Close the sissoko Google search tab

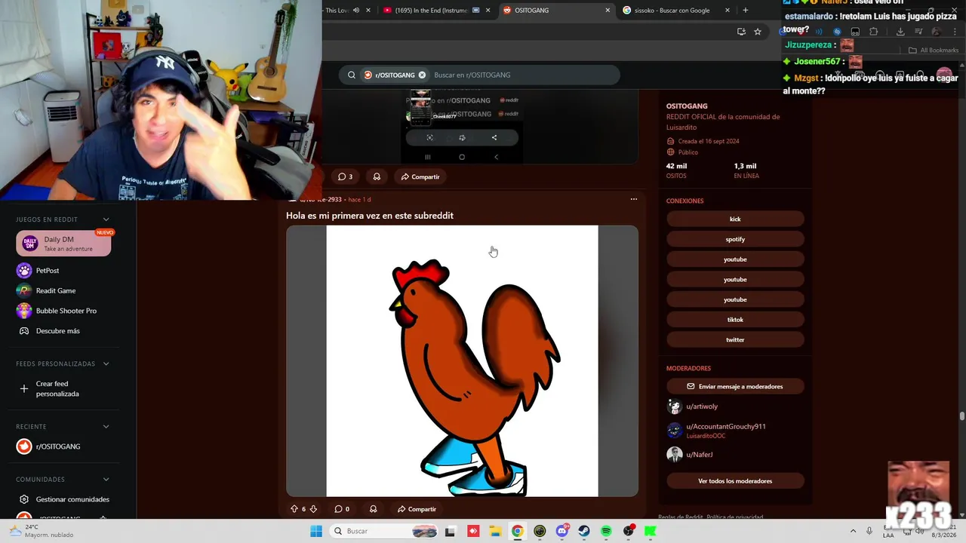[728, 10]
